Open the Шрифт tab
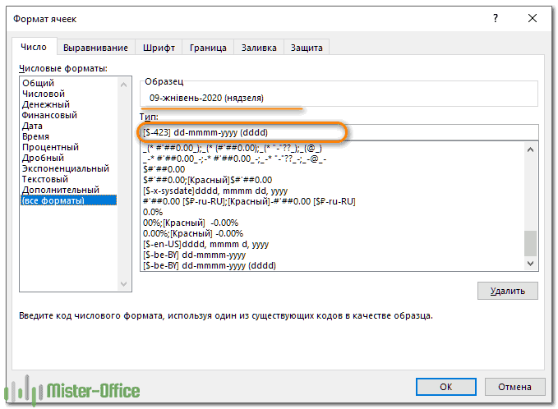 (x=158, y=48)
